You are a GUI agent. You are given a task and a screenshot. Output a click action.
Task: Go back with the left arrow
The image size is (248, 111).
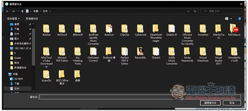coord(7,11)
